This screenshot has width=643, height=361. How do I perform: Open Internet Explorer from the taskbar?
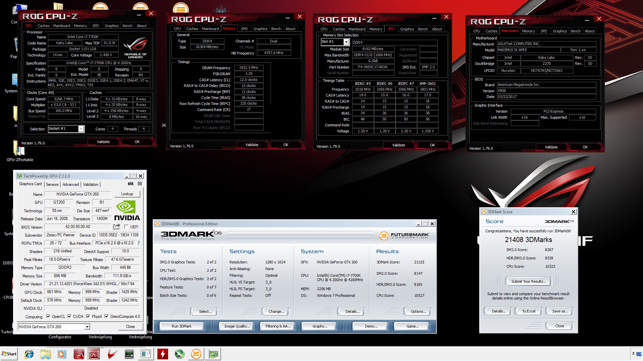click(x=29, y=354)
